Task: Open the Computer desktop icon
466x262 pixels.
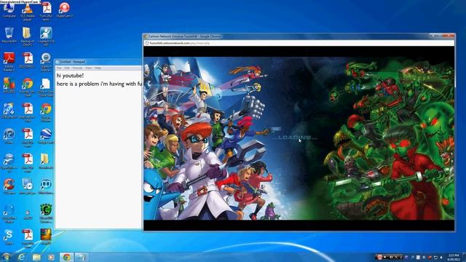Action: click(9, 11)
